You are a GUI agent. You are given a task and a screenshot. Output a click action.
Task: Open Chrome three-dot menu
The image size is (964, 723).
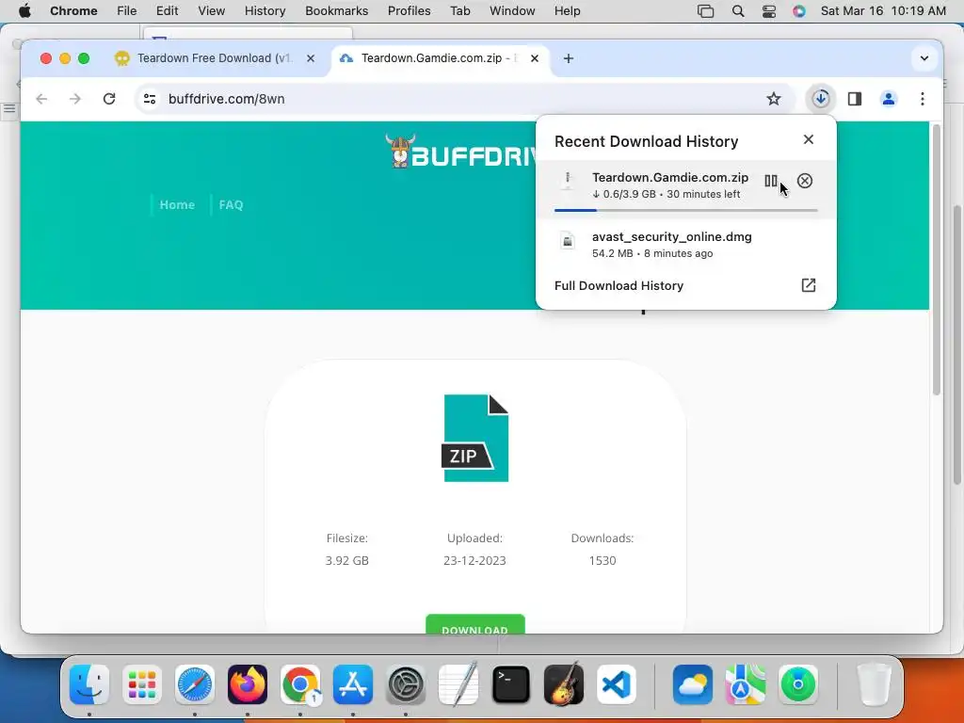(923, 98)
